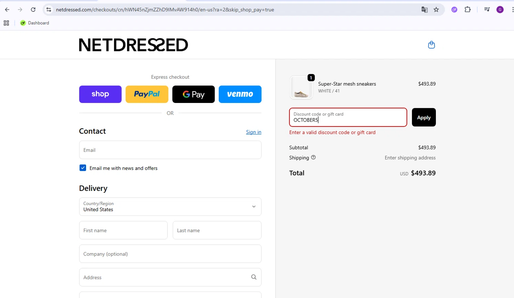
Task: Go back to the previous page
Action: (x=7, y=10)
